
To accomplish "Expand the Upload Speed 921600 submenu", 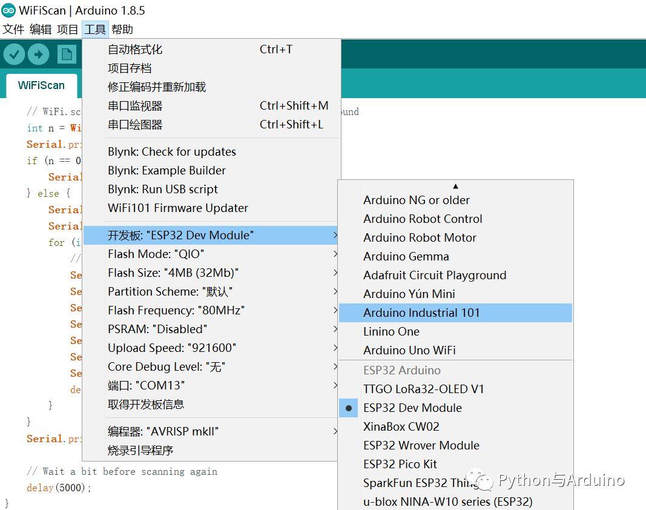I will point(211,348).
